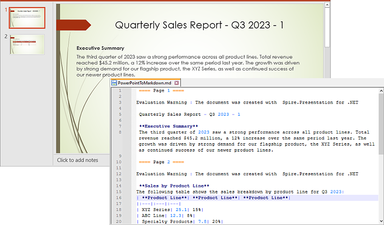
Task: Close the PowerPointToMarkdown.md tab
Action: 176,83
